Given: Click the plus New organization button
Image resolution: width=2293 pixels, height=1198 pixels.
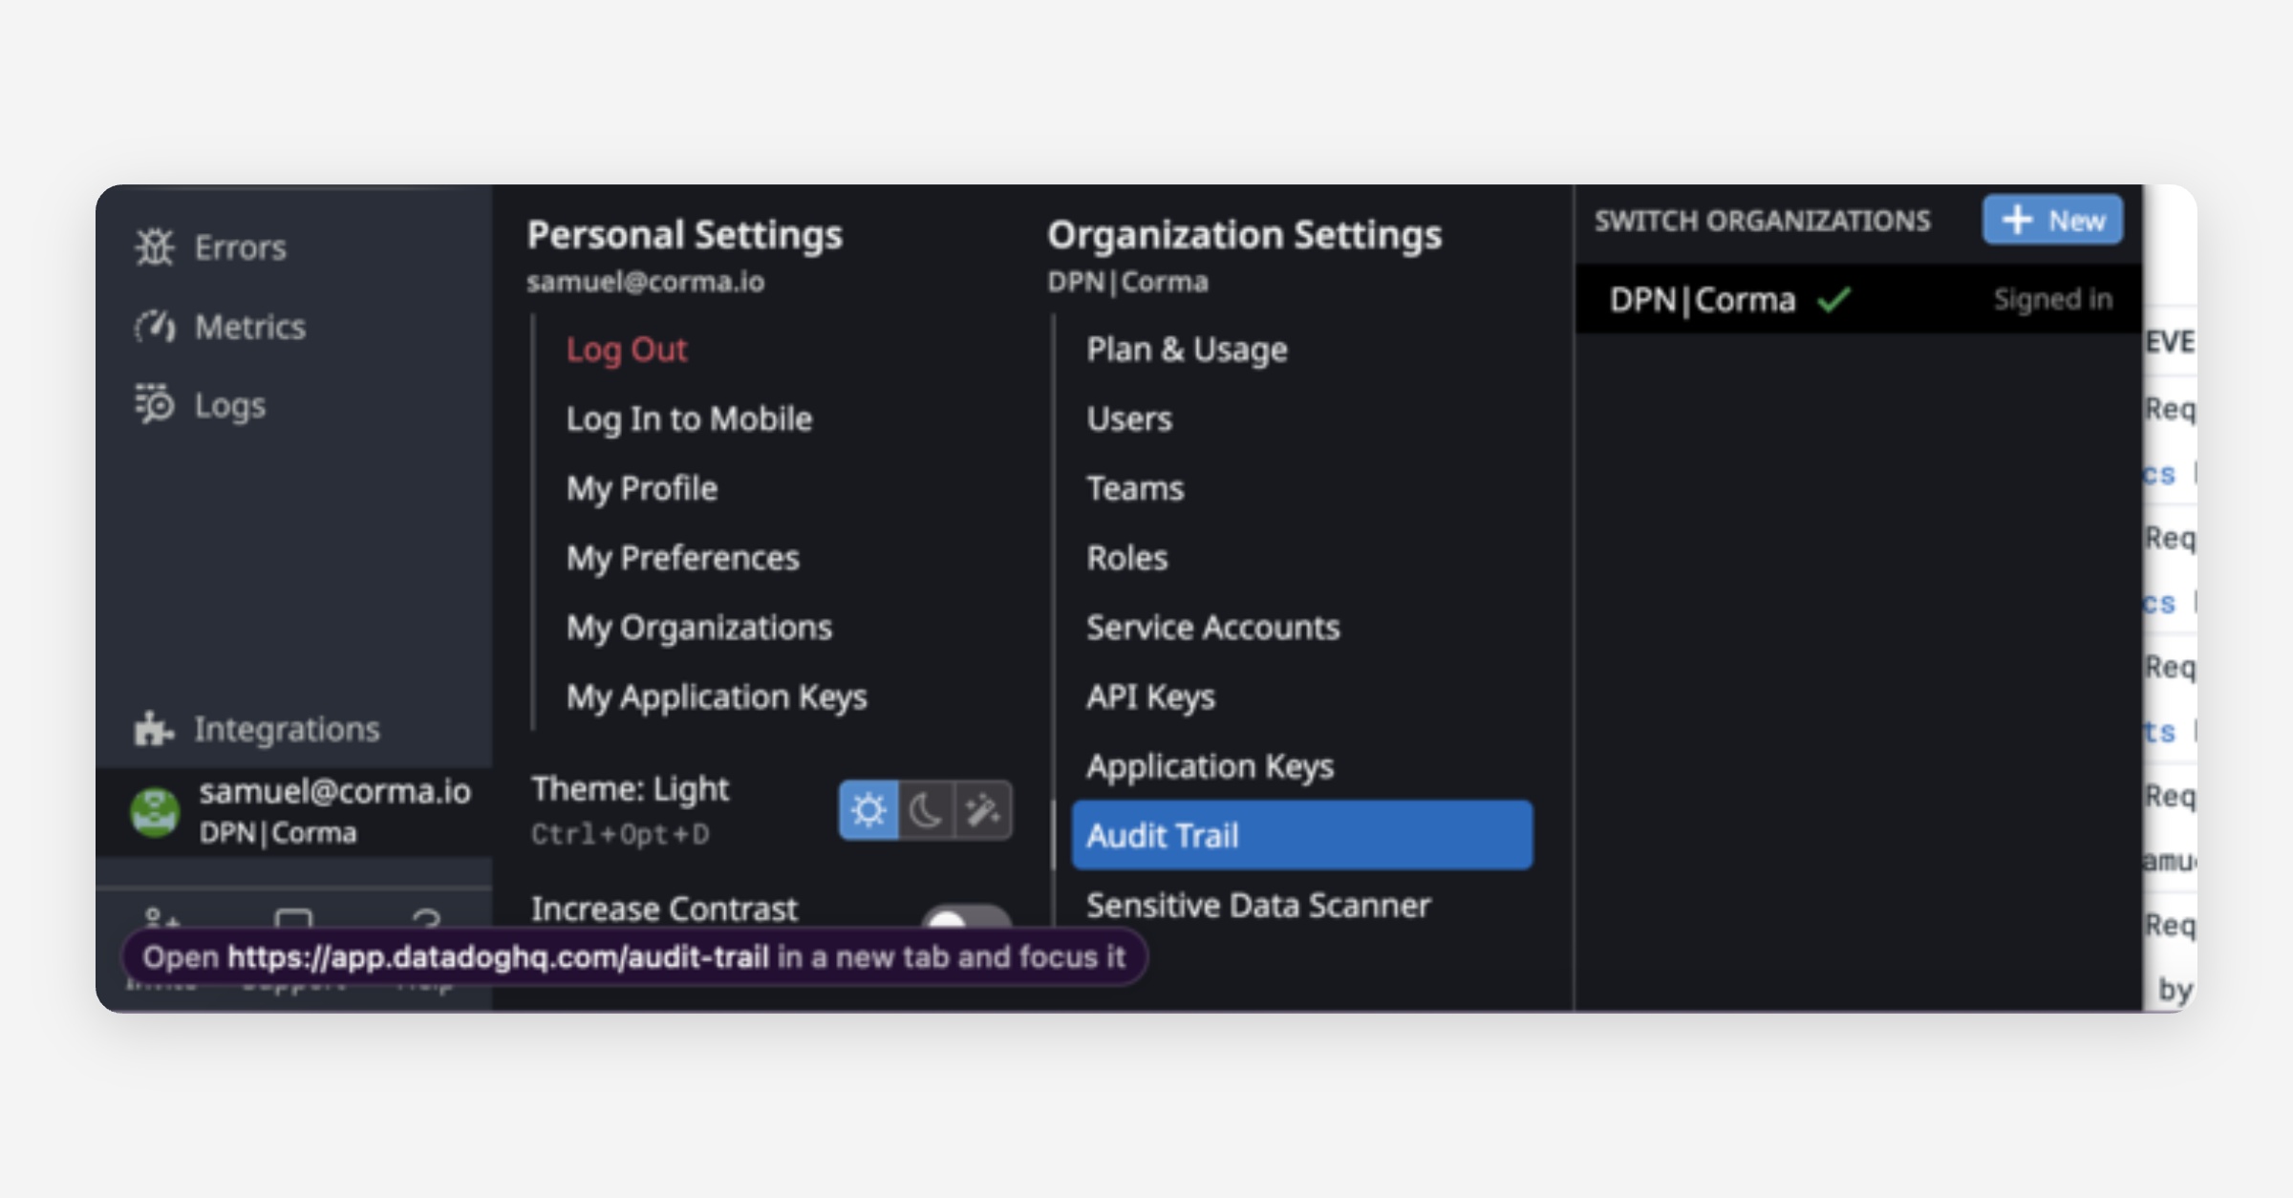Looking at the screenshot, I should tap(2052, 220).
